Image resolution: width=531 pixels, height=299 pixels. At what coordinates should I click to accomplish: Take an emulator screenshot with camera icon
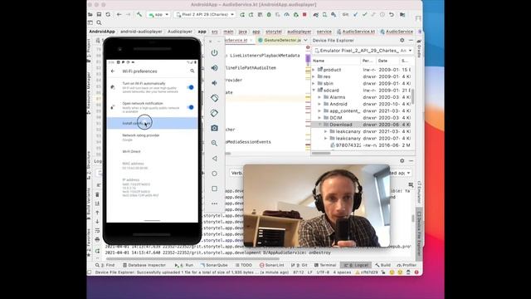tap(214, 128)
